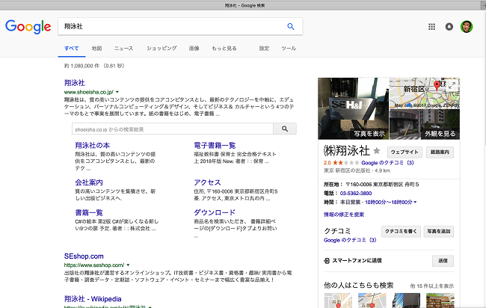The image size is (486, 308).
Task: Click 情報の修正を提案 link
Action: 344,215
